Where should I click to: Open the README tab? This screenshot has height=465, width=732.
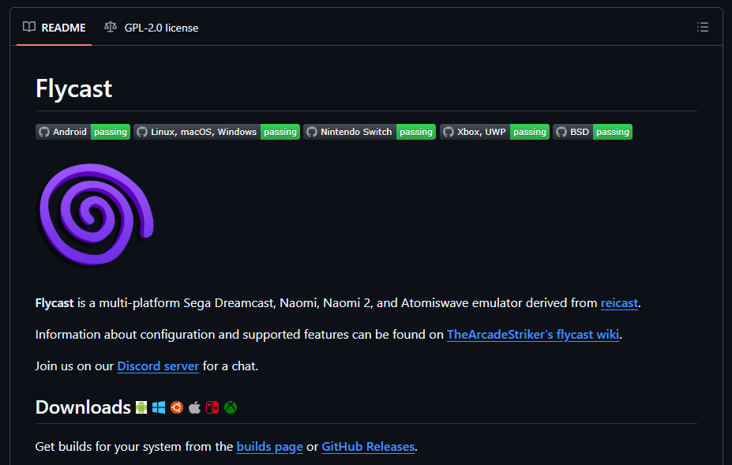click(54, 28)
